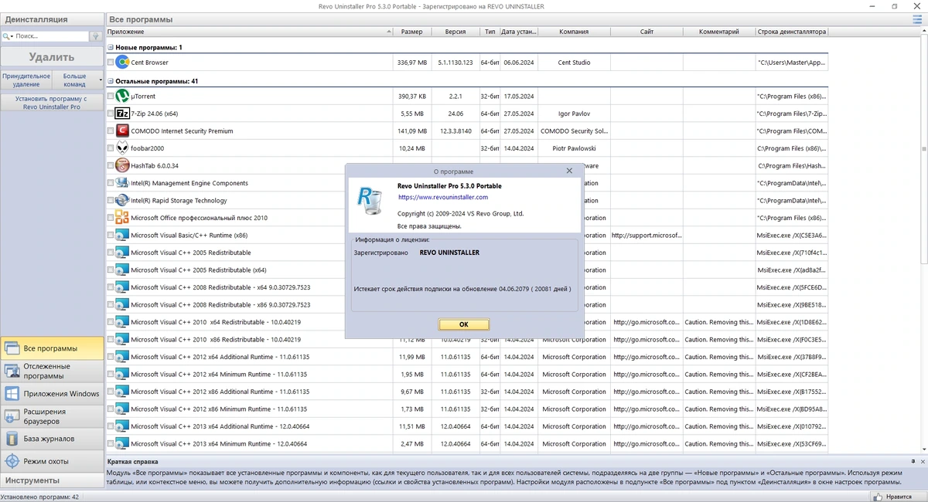
Task: Tick the COMODO Internet Security Premium checkbox
Action: pyautogui.click(x=111, y=131)
